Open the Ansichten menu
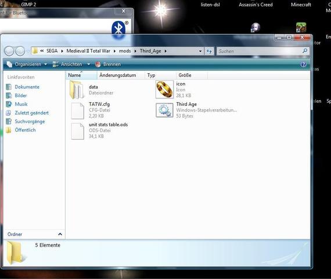 [67, 65]
